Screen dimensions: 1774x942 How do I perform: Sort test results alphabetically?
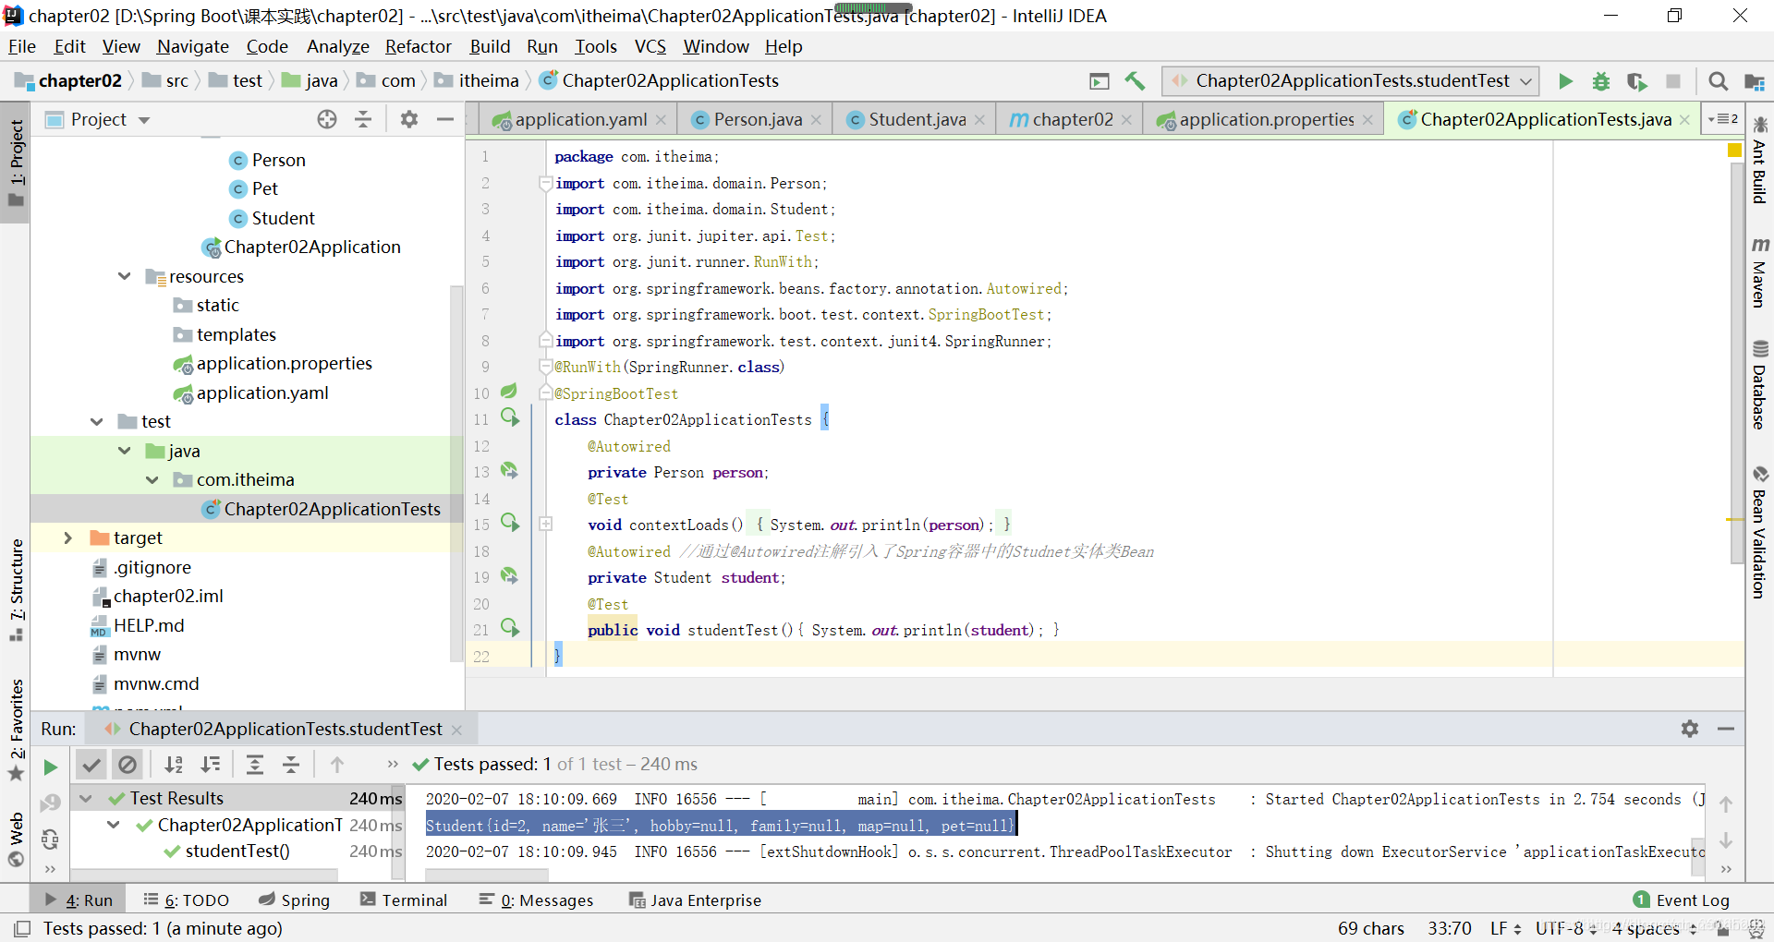[174, 765]
